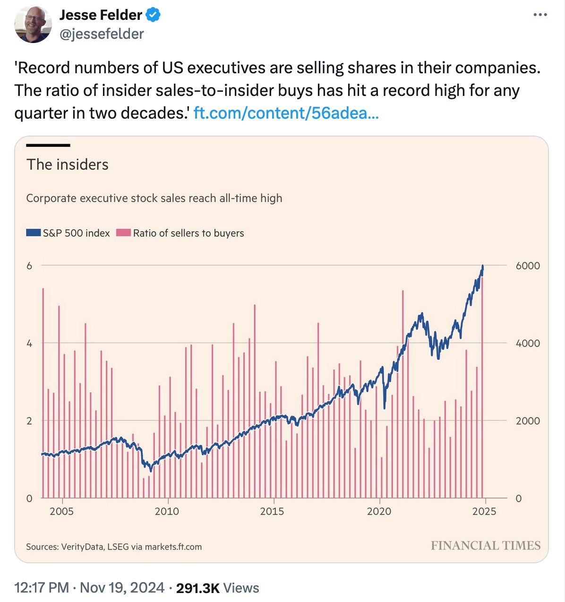Open the three-dot more options menu
Screen dimensions: 565x602
click(x=540, y=15)
